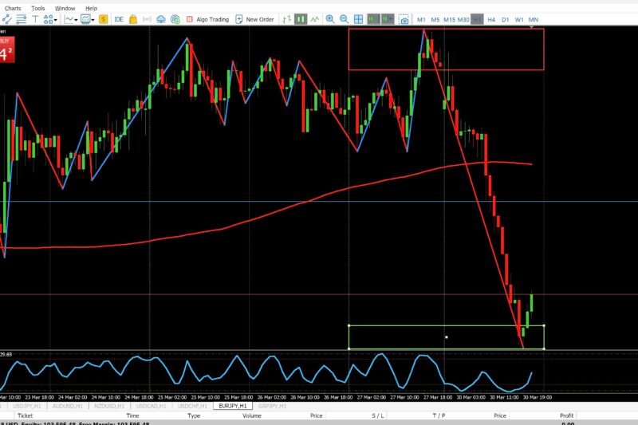Open the Help menu
Viewport: 638px width, 425px height.
coord(91,8)
